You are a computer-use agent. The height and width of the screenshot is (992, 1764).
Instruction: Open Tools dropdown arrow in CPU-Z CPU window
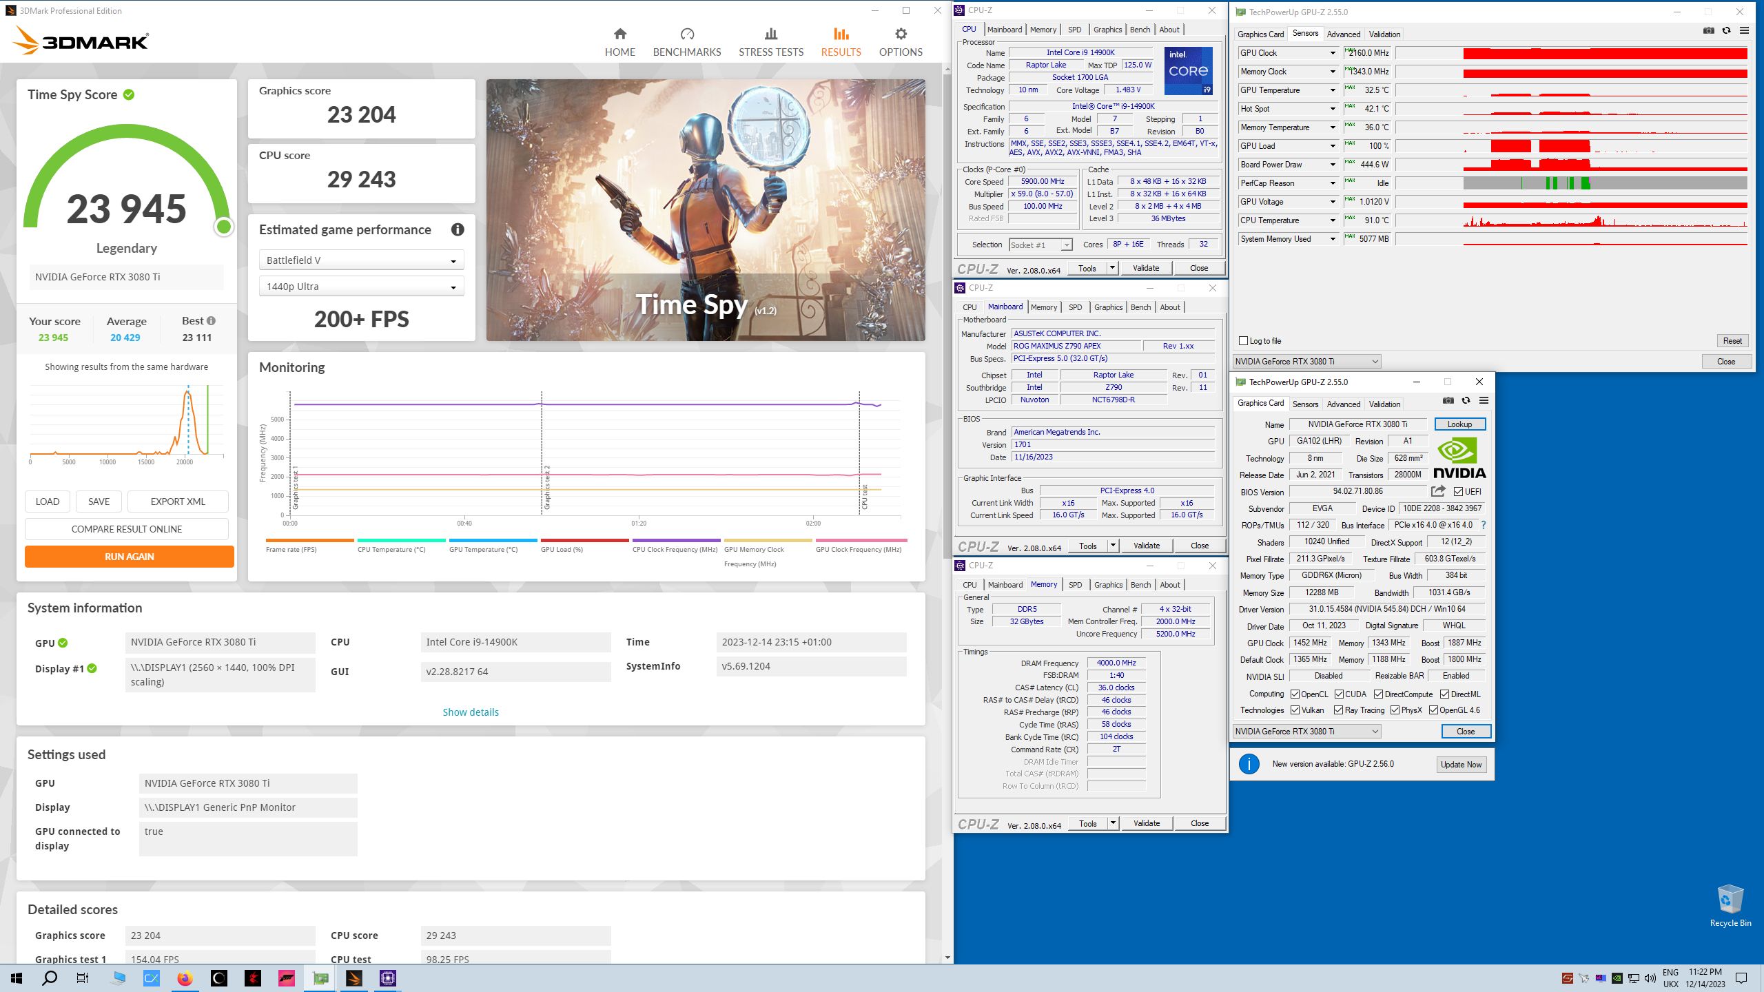[1112, 268]
